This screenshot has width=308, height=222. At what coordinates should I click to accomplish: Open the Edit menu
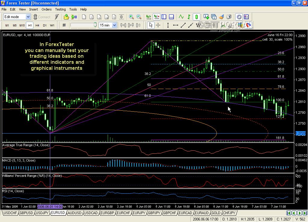click(x=13, y=9)
